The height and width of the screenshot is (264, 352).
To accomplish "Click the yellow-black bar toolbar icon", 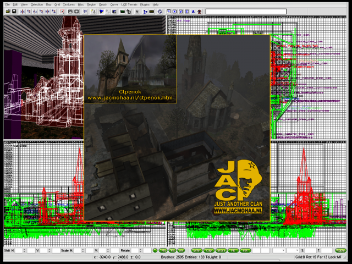I will 152,12.
